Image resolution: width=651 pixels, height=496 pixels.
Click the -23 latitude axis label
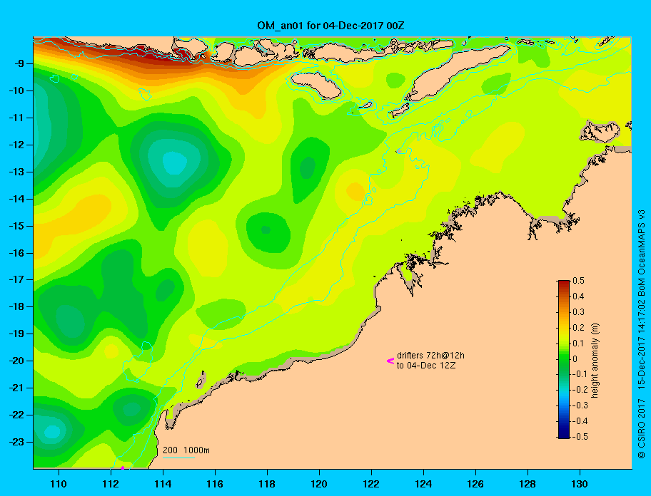coord(16,442)
